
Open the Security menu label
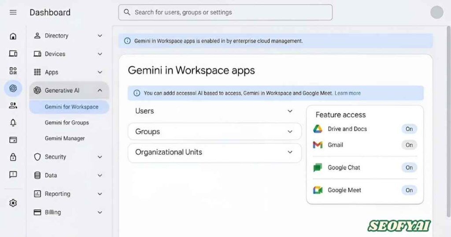click(x=55, y=157)
